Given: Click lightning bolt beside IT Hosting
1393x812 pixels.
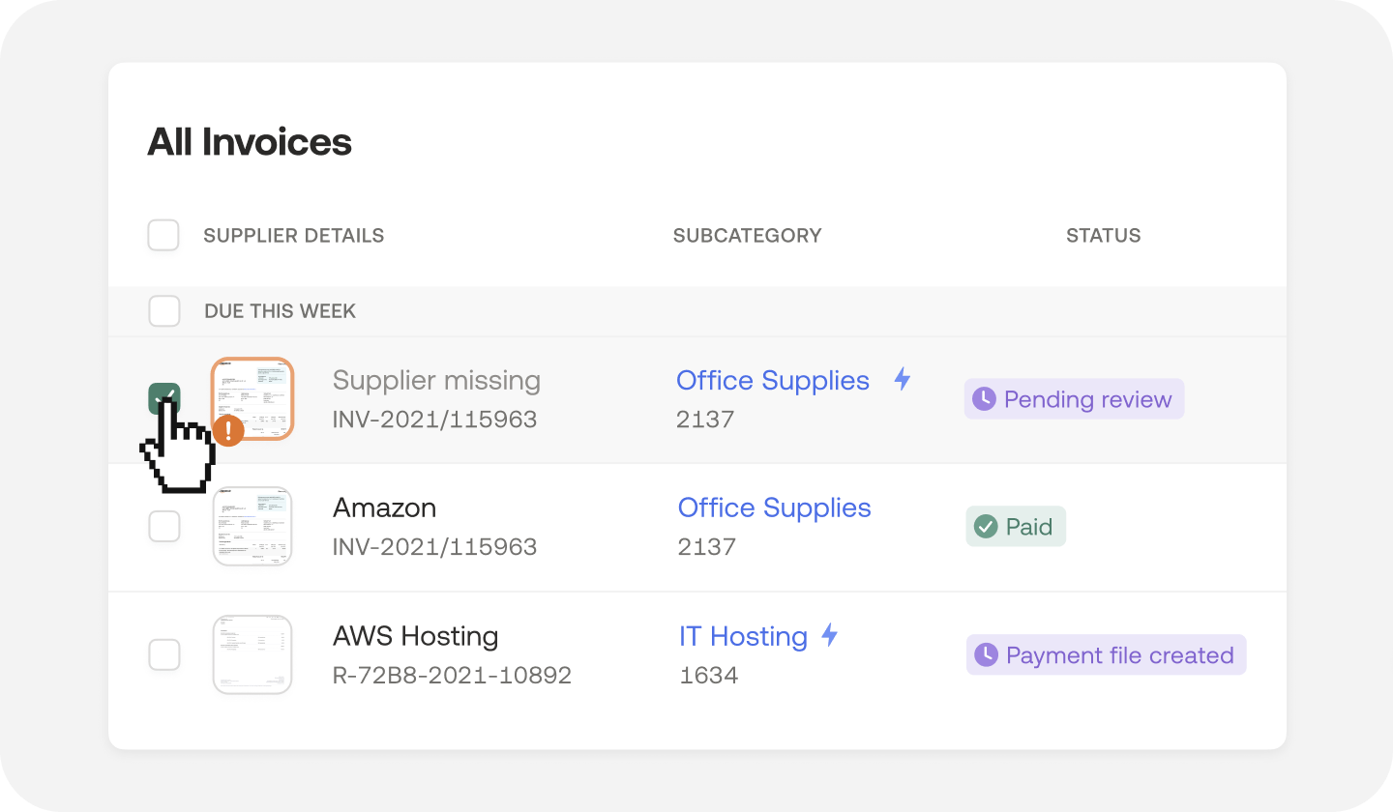Looking at the screenshot, I should [x=829, y=635].
